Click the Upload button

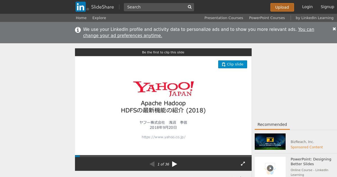(x=282, y=7)
